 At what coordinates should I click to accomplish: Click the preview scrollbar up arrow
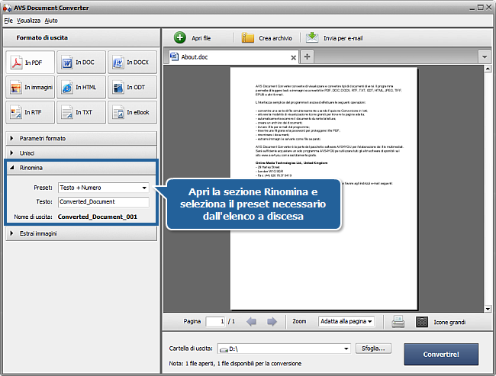[x=488, y=69]
